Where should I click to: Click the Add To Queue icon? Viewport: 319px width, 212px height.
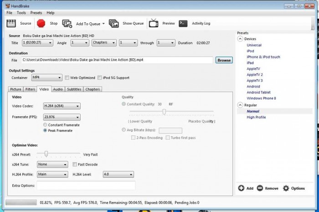click(67, 24)
